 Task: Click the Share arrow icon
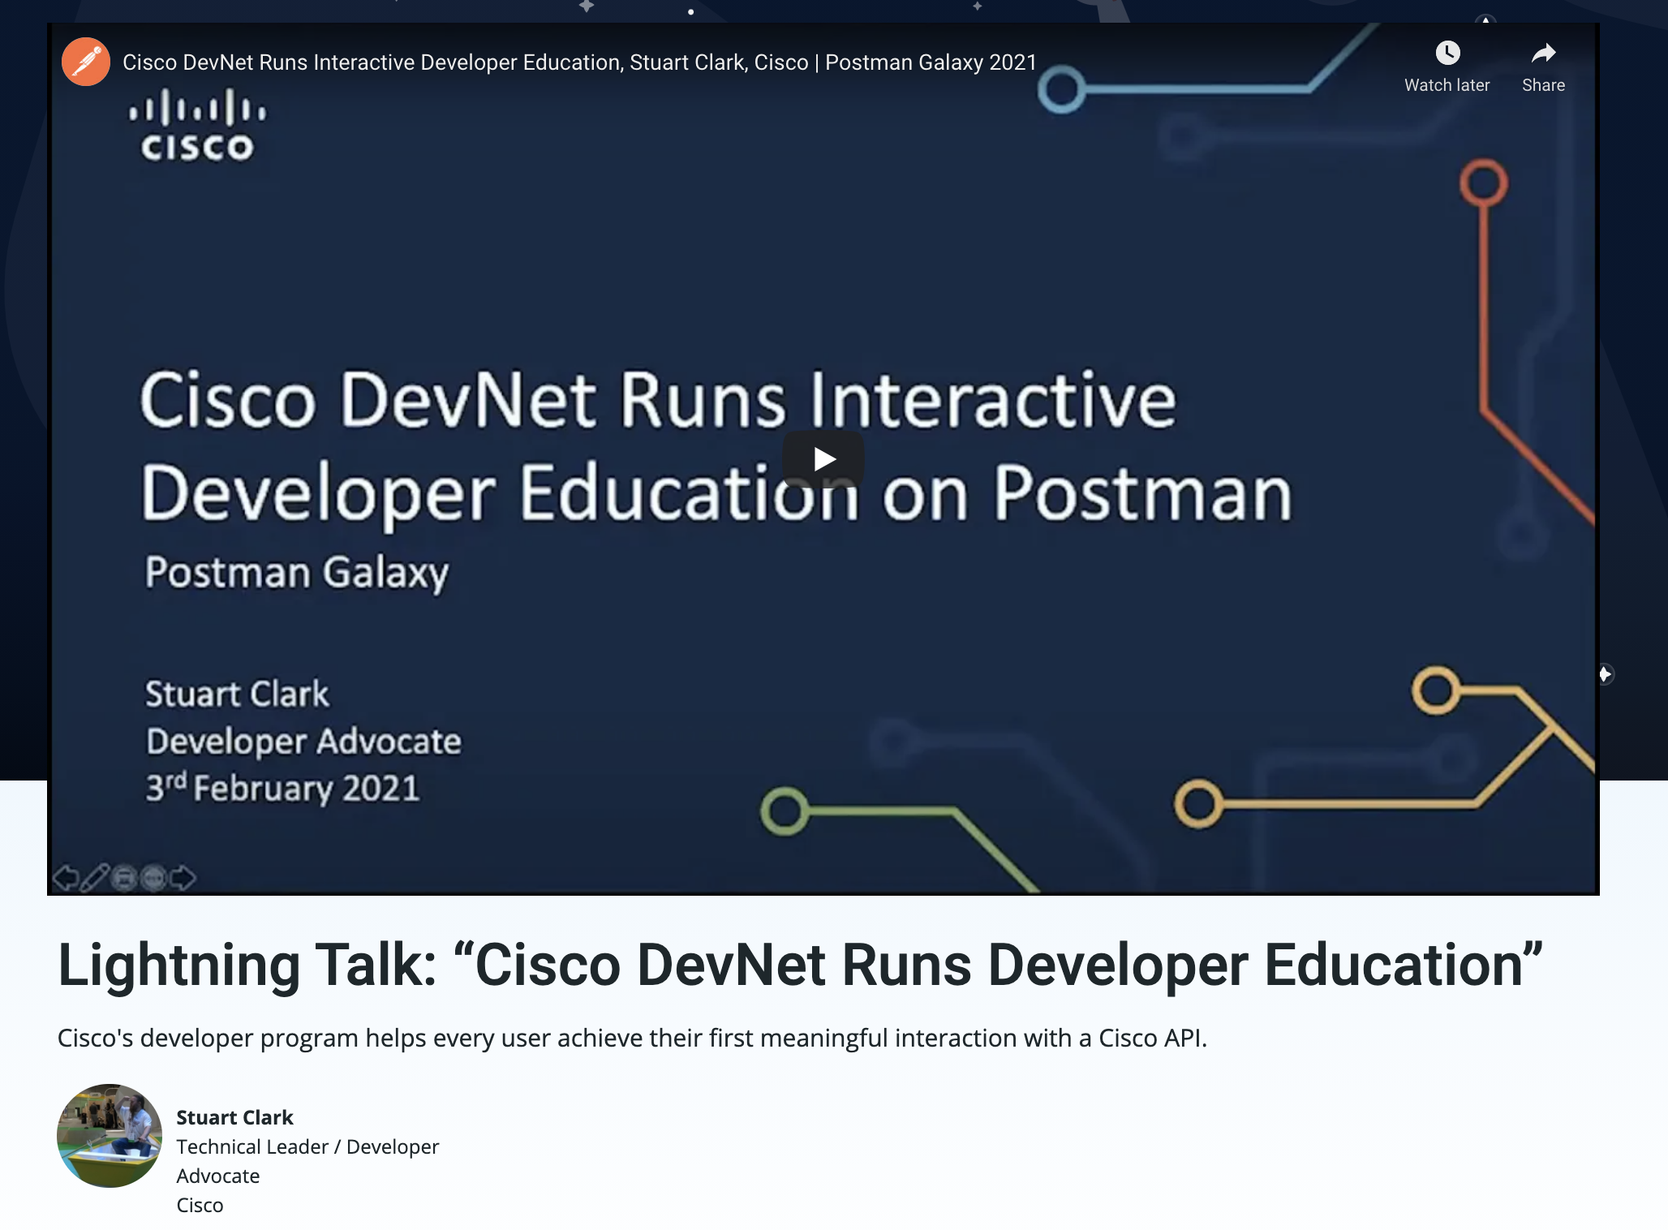1543,54
